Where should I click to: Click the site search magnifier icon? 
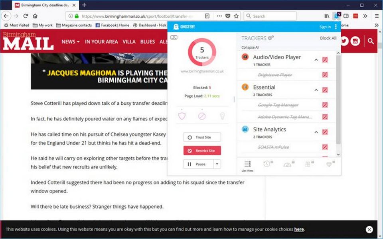pos(371,41)
